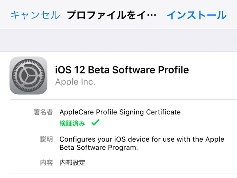Click the プロファイルをイ… navigation bar title

pyautogui.click(x=111, y=15)
